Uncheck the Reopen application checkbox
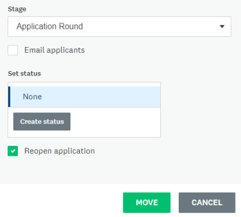 (13, 151)
